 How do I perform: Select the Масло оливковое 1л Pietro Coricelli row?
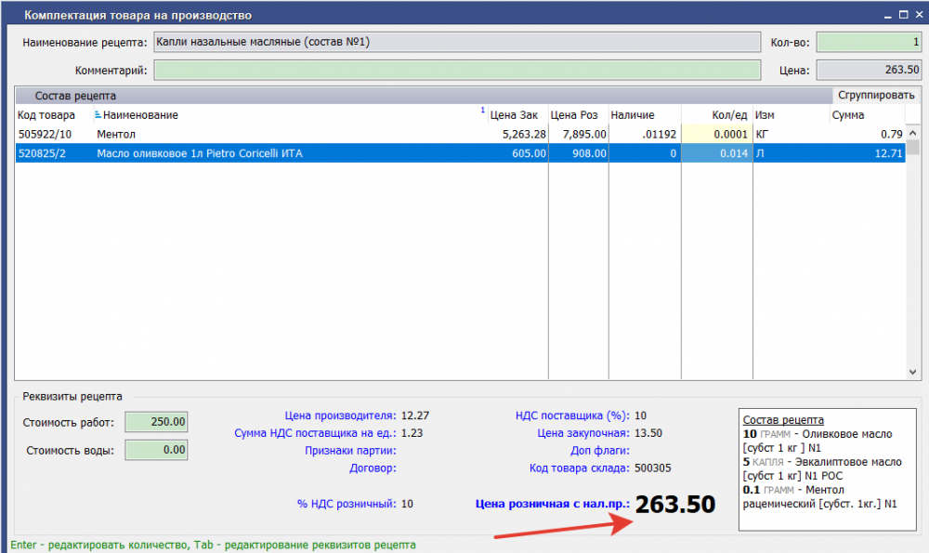coord(461,153)
